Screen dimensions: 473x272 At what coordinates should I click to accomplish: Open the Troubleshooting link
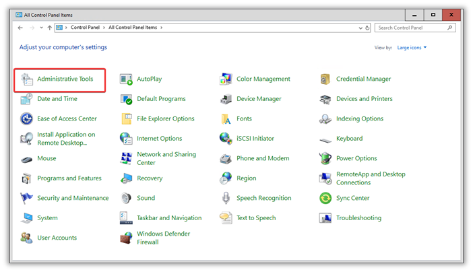pos(358,218)
